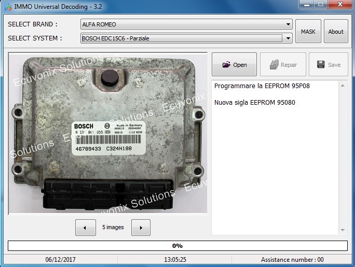The width and height of the screenshot is (355, 267).
Task: Click the text 'Programmare la EEPROM 95P08'
Action: pyautogui.click(x=262, y=86)
